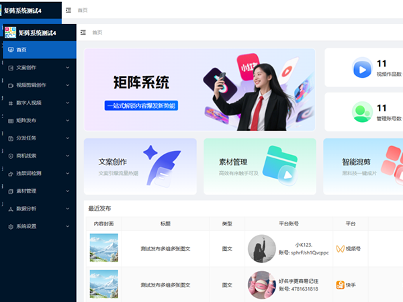Click the blue play icon for 视频作品数
This screenshot has width=403, height=302.
[363, 69]
